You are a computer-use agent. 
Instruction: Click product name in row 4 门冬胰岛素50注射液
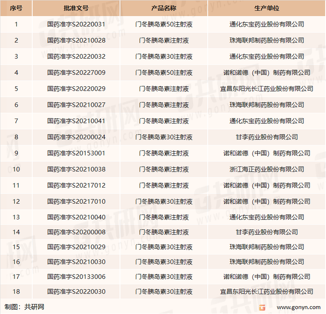[x=164, y=73]
